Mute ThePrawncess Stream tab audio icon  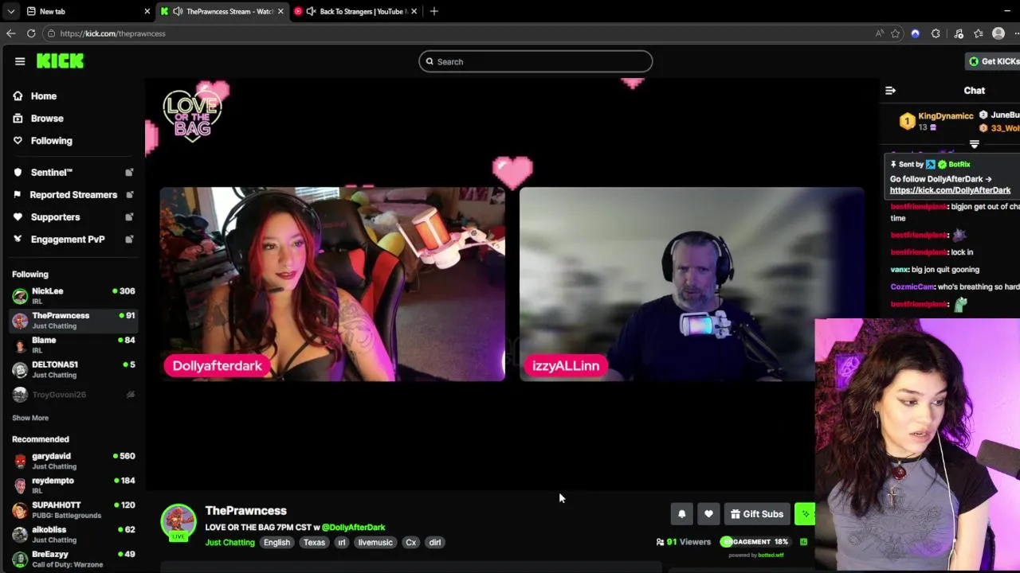click(178, 11)
